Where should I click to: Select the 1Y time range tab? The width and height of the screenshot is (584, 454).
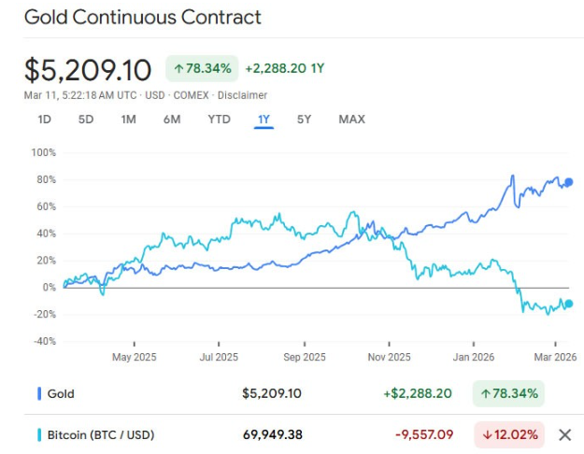(x=264, y=119)
